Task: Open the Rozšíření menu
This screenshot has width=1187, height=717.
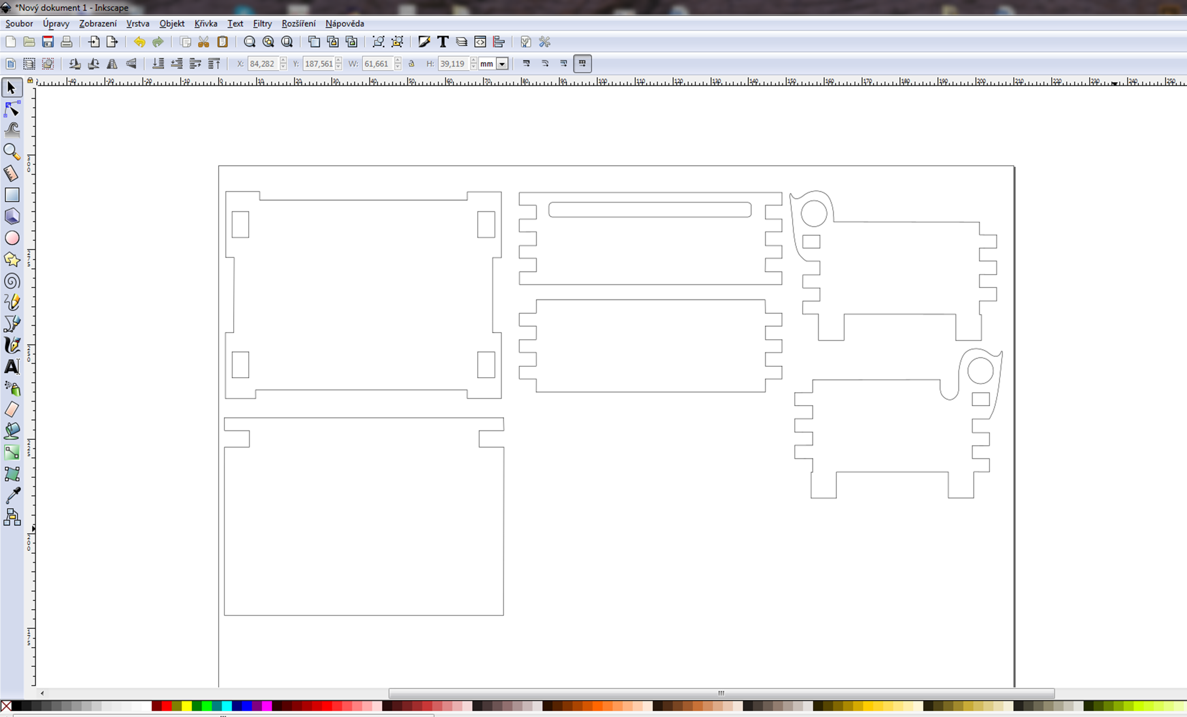Action: (x=298, y=23)
